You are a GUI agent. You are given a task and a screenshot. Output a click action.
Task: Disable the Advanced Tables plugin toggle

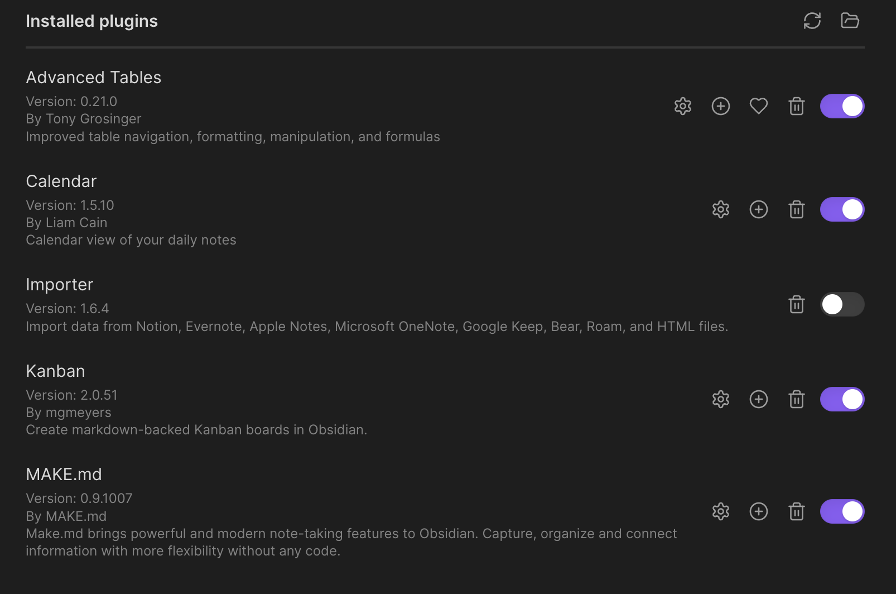[x=842, y=106]
